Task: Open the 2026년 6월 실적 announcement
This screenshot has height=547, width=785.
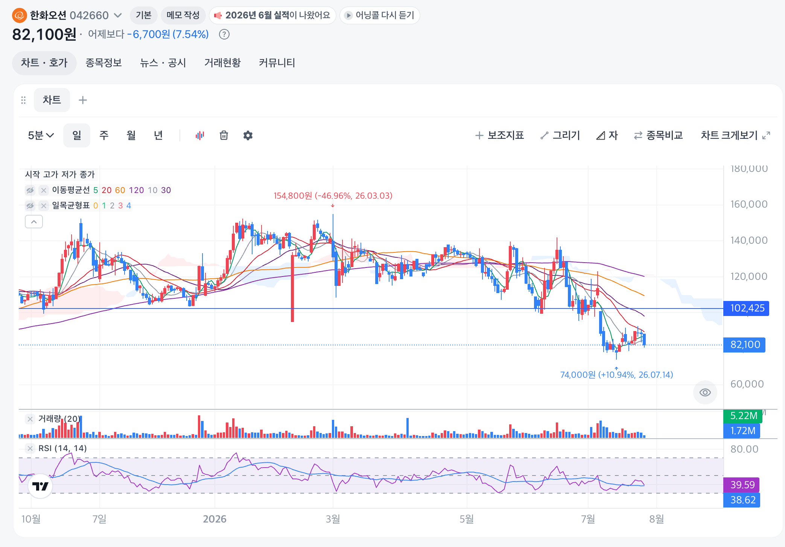Action: 272,15
